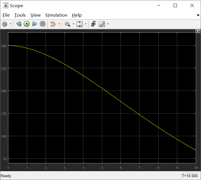Viewport: 201px width, 180px height.
Task: Run the simulation with green Play
Action: click(27, 24)
